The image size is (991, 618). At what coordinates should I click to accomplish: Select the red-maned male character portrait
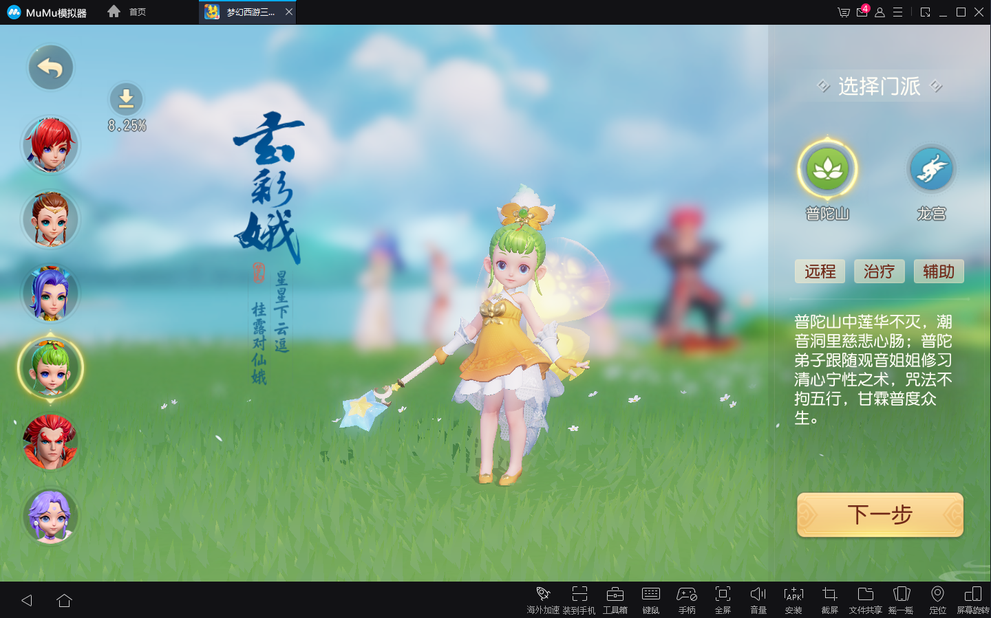(x=50, y=442)
